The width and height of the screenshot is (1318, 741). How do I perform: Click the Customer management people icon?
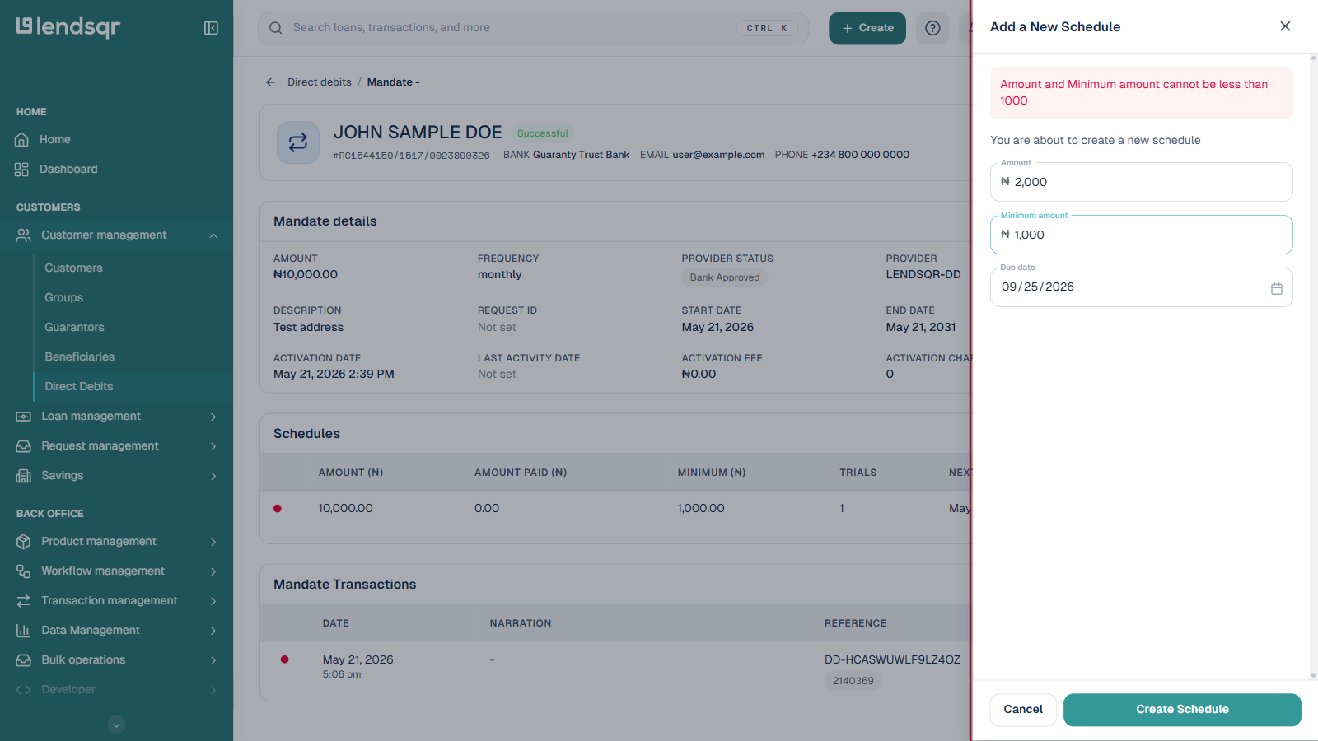24,235
